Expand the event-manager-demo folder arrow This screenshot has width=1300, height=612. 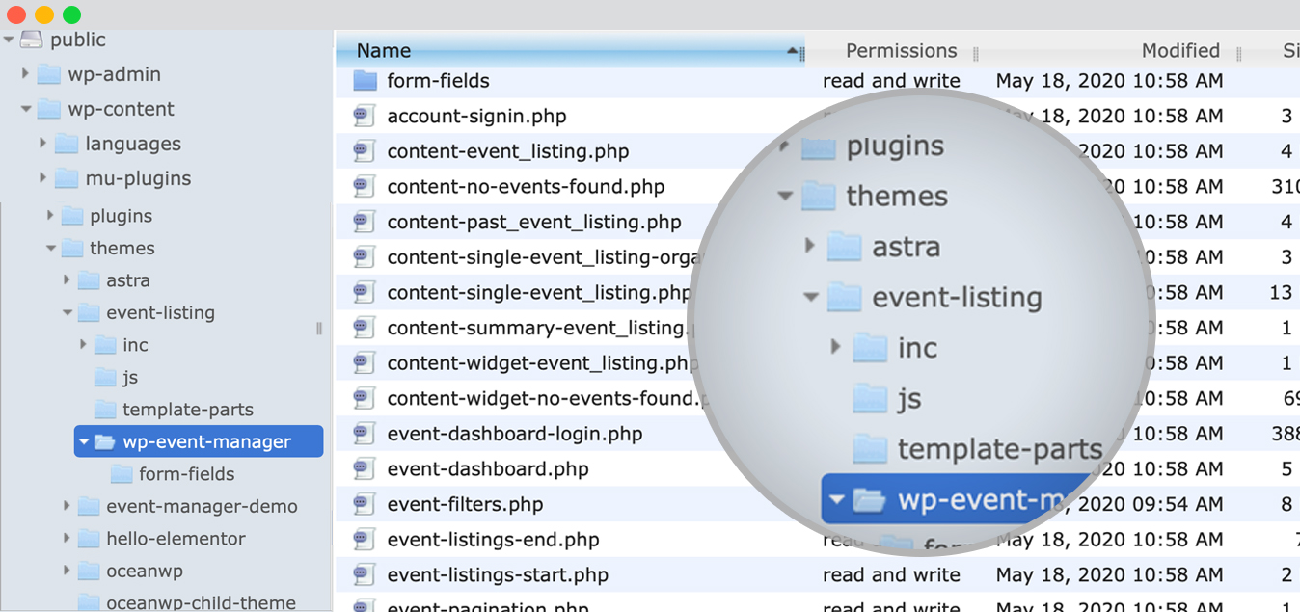click(x=67, y=506)
